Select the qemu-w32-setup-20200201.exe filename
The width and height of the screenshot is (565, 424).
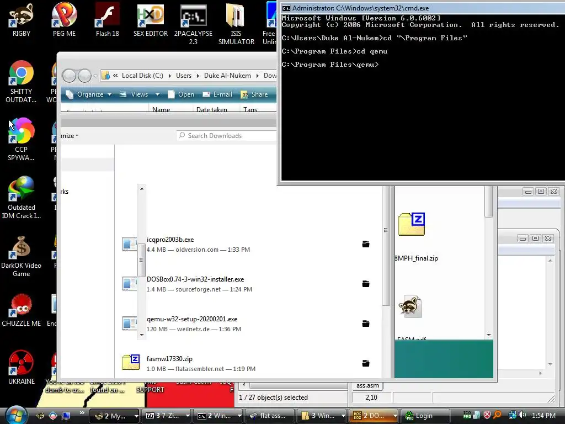click(x=192, y=319)
